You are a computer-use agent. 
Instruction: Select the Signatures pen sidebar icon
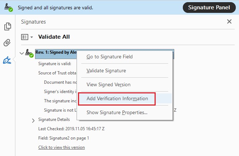pos(7,60)
